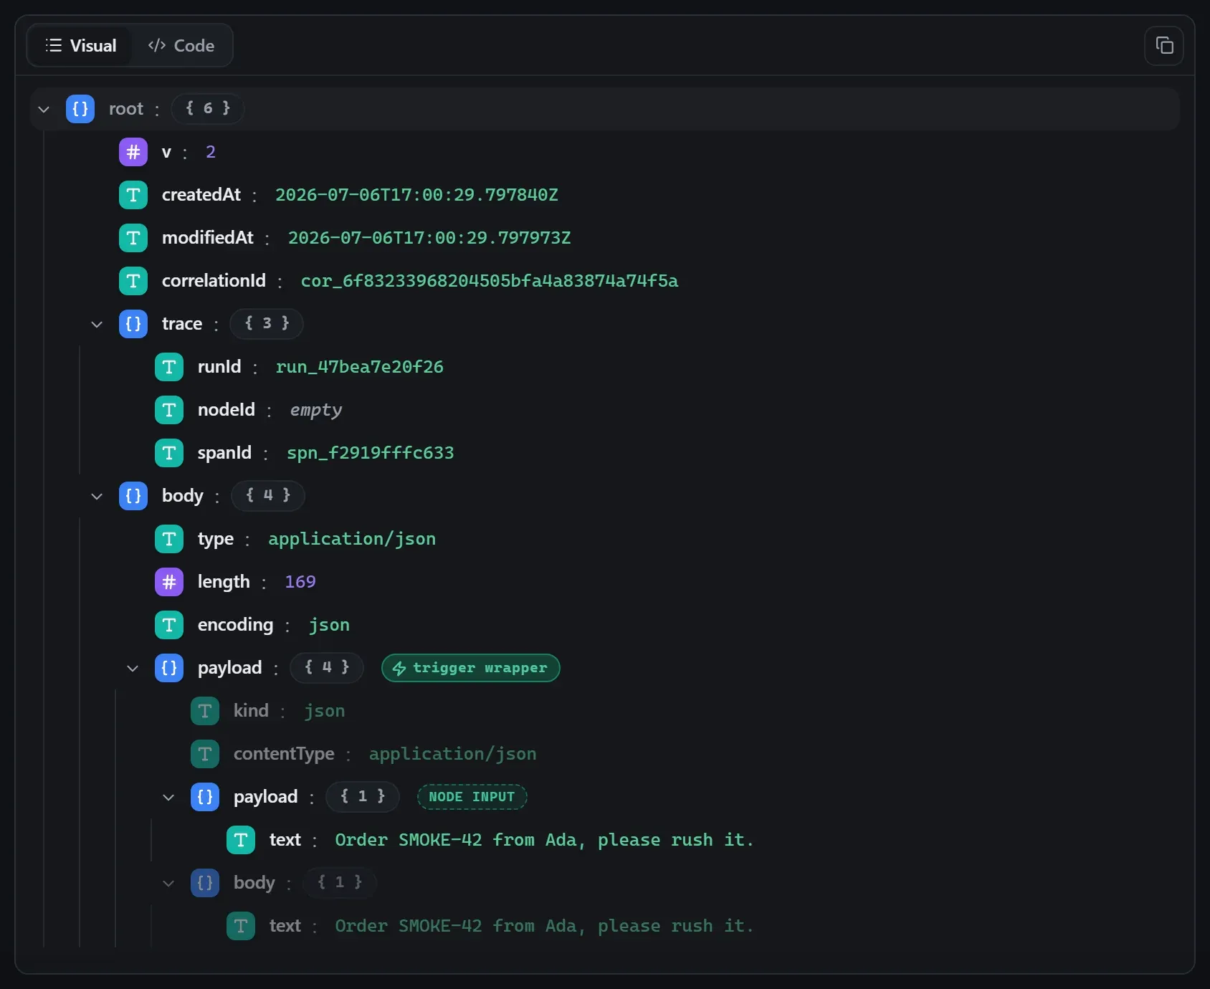Click the text icon beside first text row

click(x=241, y=840)
